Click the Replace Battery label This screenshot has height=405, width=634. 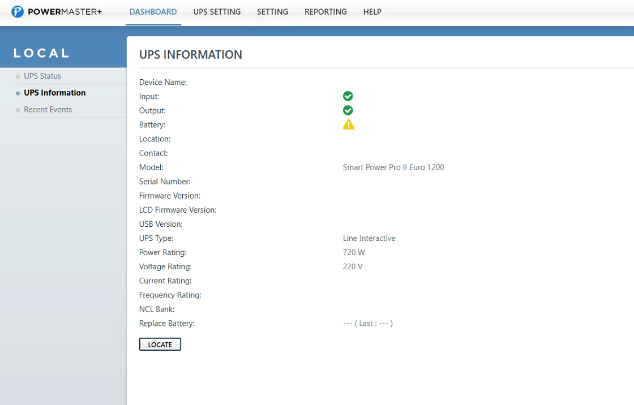(x=166, y=324)
